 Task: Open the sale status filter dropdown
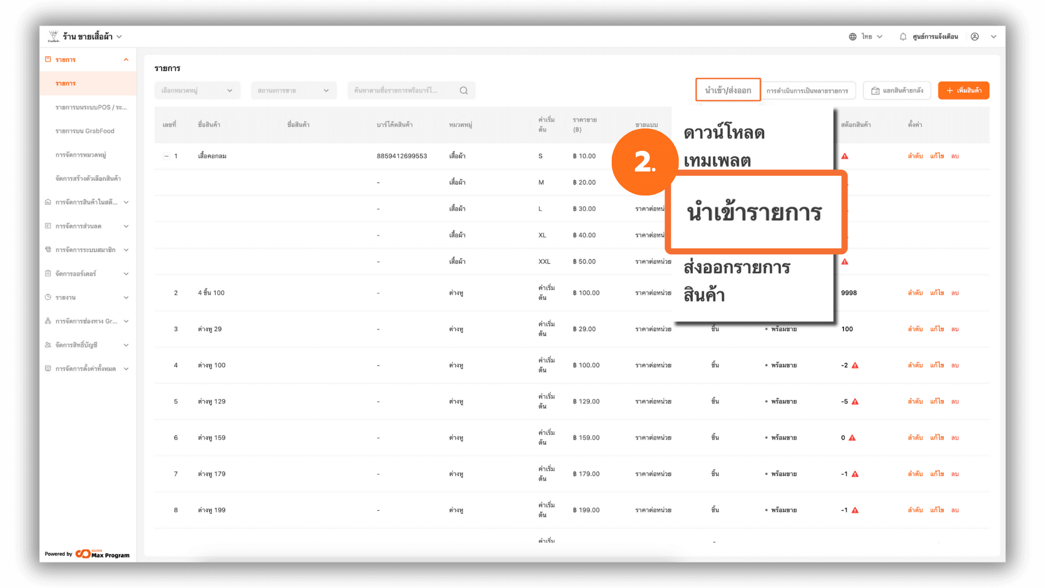pos(293,90)
